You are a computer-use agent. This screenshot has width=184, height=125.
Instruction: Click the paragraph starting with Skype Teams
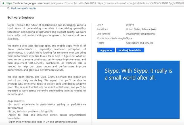[47, 32]
